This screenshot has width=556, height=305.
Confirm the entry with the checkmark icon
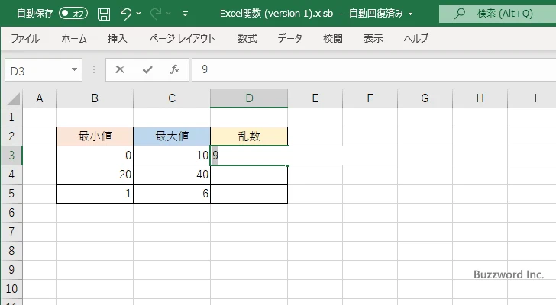tap(147, 69)
